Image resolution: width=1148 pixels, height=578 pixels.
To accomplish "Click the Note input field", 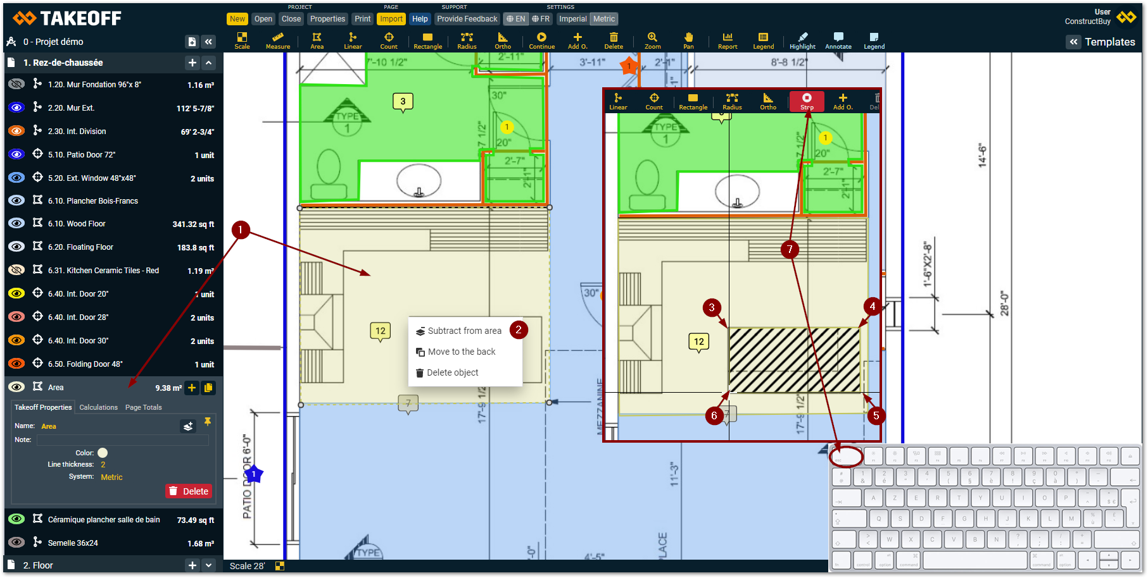I will pyautogui.click(x=123, y=440).
